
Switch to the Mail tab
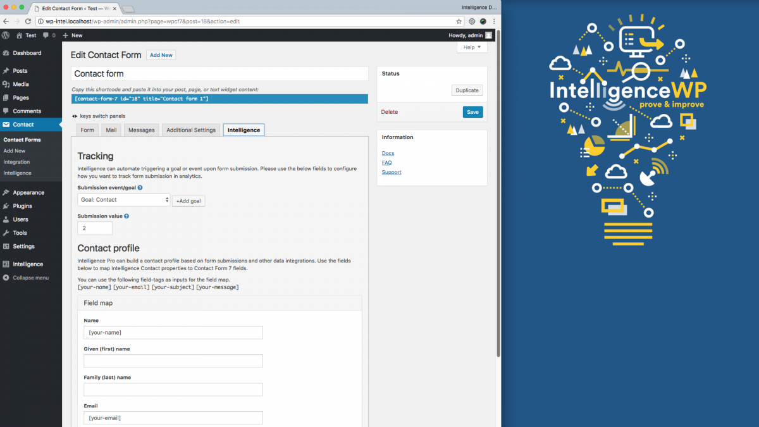(111, 130)
